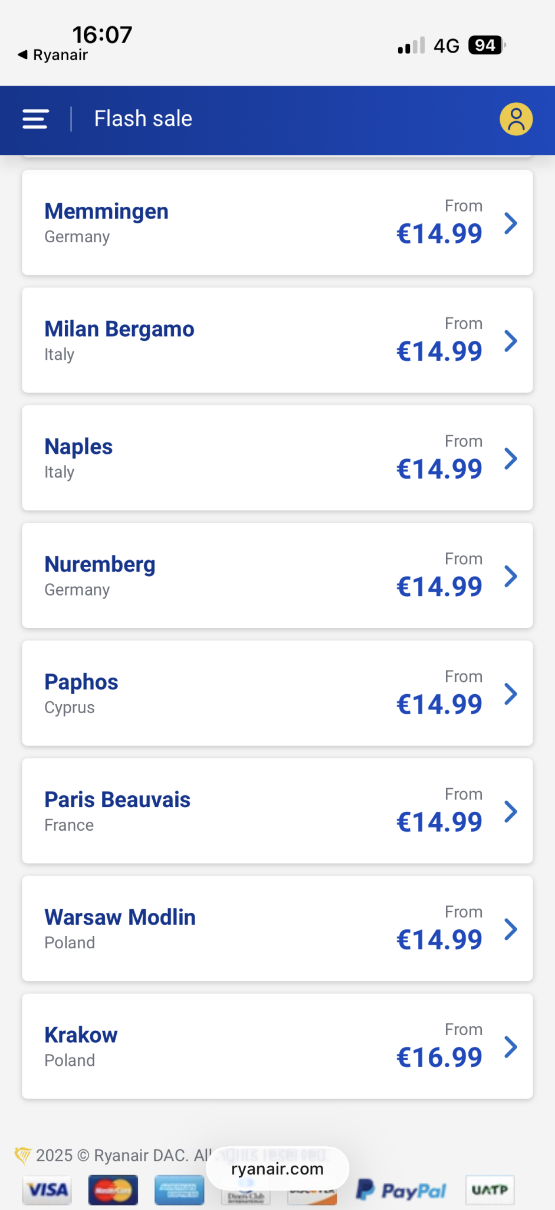Open the Paphos chevron arrow
The image size is (555, 1210).
[511, 694]
